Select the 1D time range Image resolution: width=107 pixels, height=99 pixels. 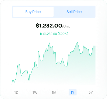point(16,92)
